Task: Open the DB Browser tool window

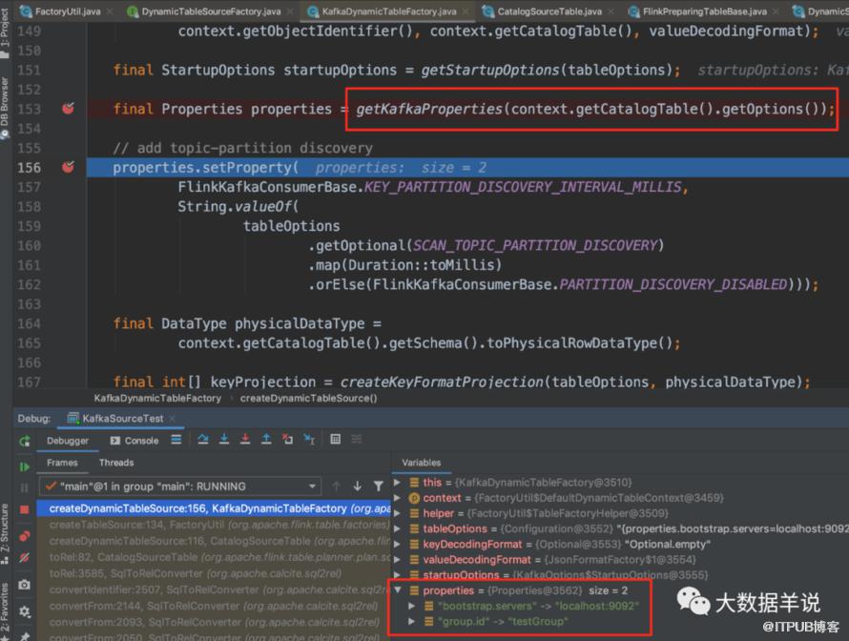Action: tap(5, 107)
